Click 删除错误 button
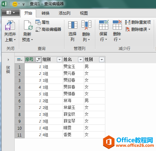This screenshot has width=156, height=151. [136, 29]
